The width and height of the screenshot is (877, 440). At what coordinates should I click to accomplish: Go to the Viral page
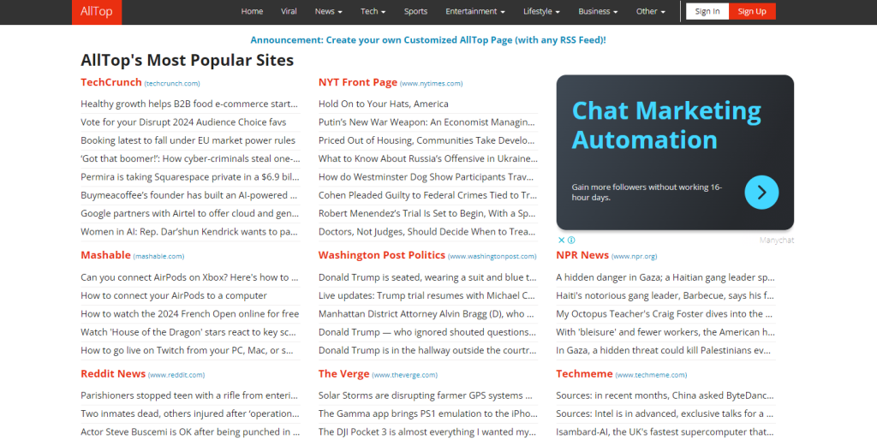tap(289, 11)
